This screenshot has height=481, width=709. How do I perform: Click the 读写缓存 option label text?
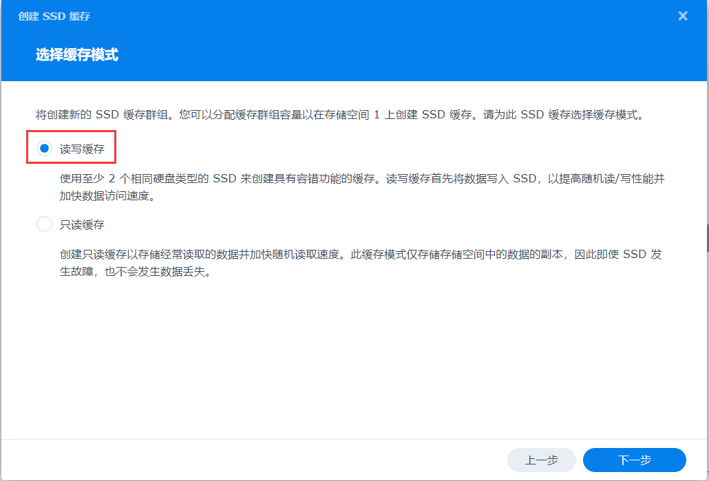coord(82,149)
